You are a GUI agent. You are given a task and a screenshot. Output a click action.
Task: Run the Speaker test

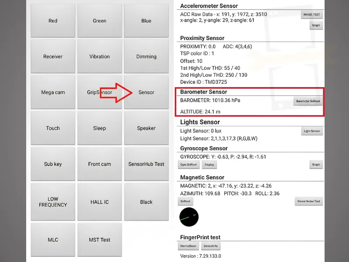point(146,128)
